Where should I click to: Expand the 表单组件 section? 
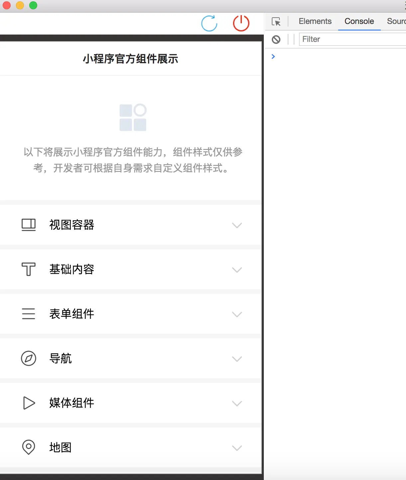coord(237,314)
